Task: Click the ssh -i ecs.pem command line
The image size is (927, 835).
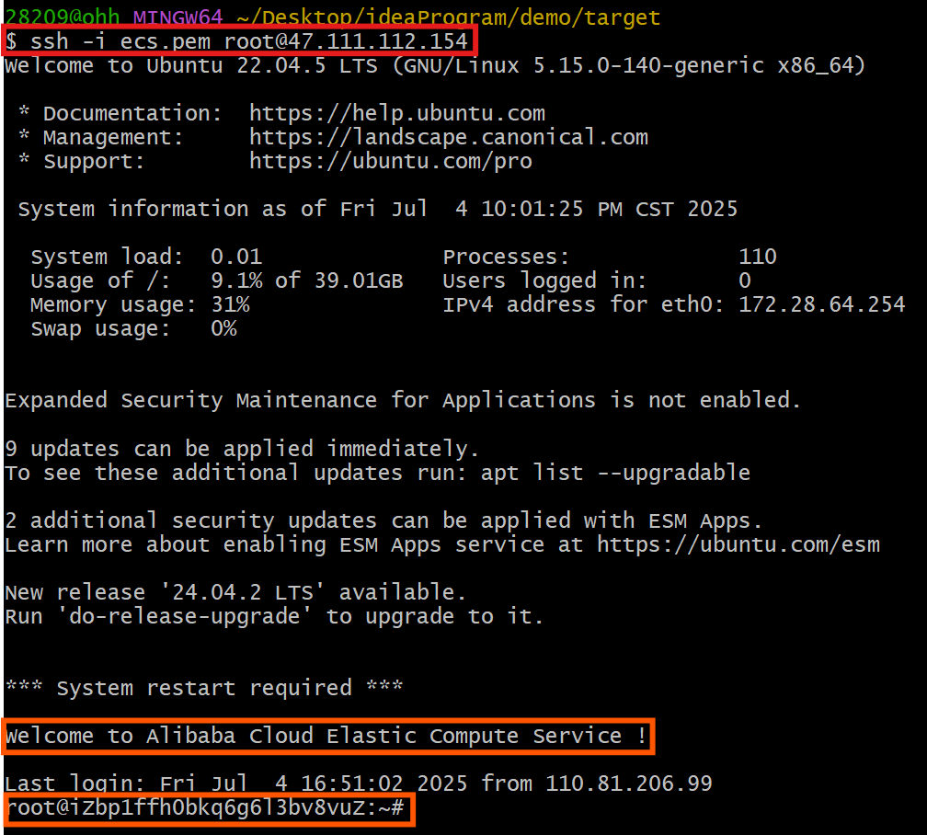Action: 237,41
